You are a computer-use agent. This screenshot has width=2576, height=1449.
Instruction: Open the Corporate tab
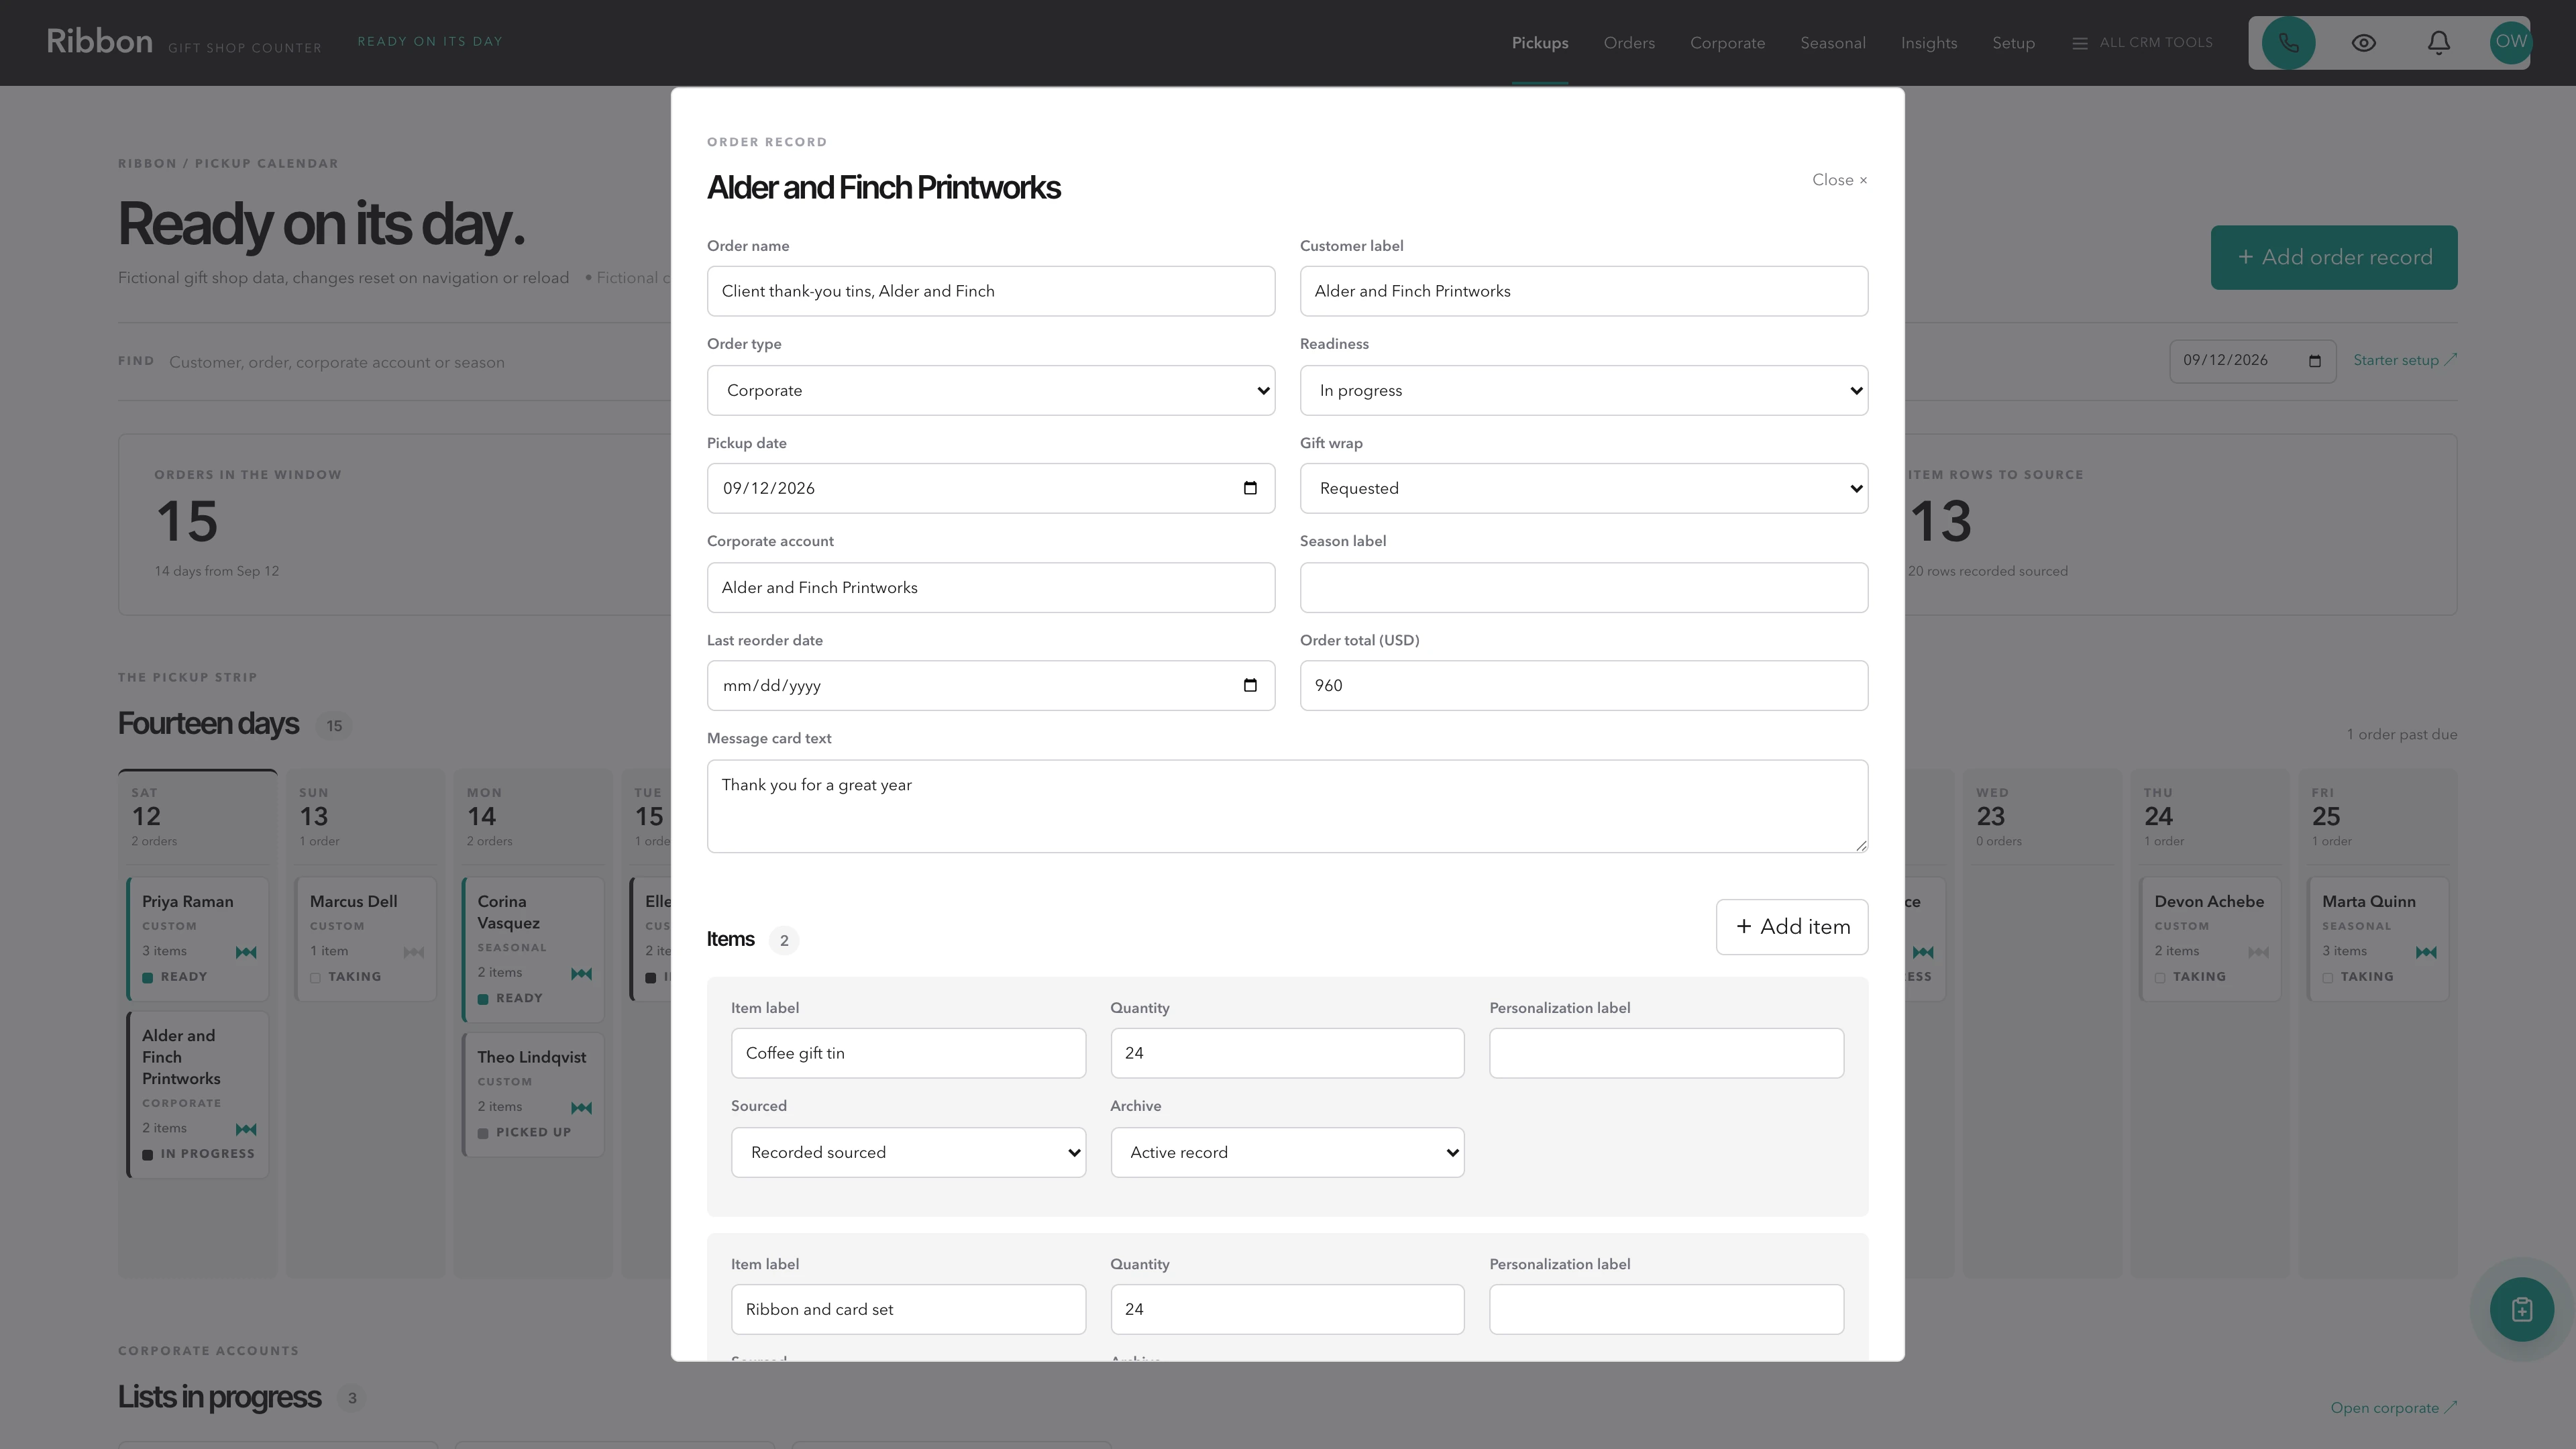point(1727,43)
